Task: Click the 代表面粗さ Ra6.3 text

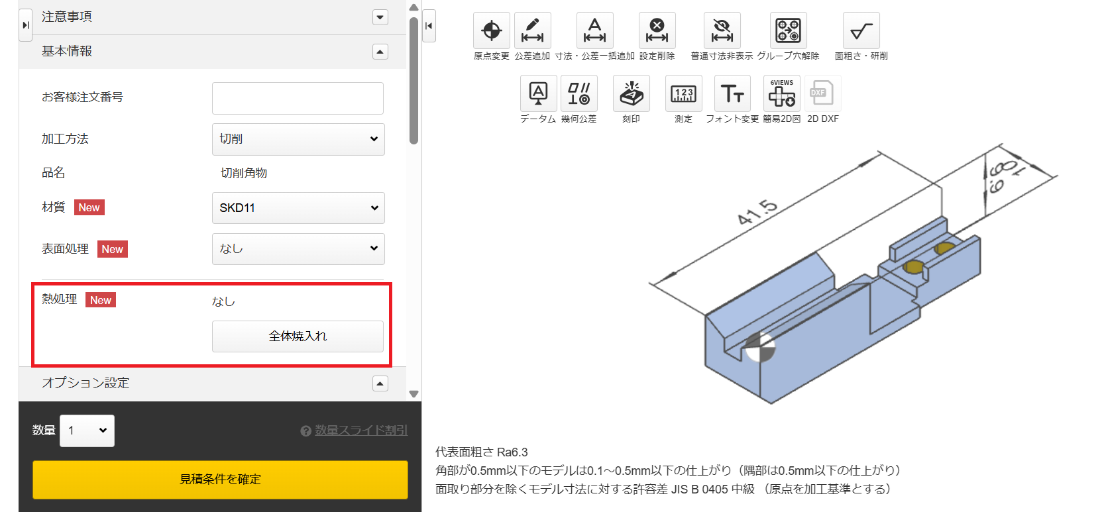Action: pos(482,452)
